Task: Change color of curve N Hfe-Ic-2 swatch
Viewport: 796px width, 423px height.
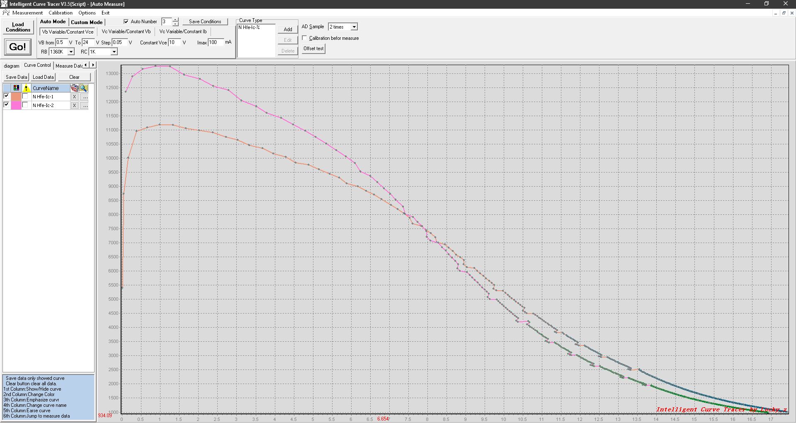Action: [16, 105]
